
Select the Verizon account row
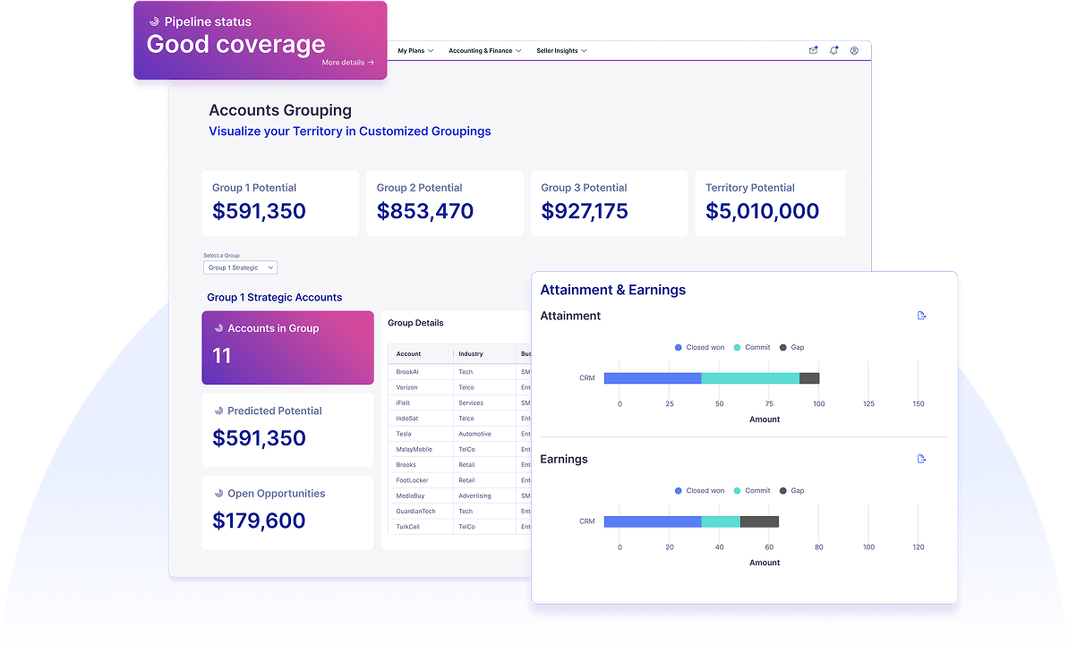tap(459, 388)
